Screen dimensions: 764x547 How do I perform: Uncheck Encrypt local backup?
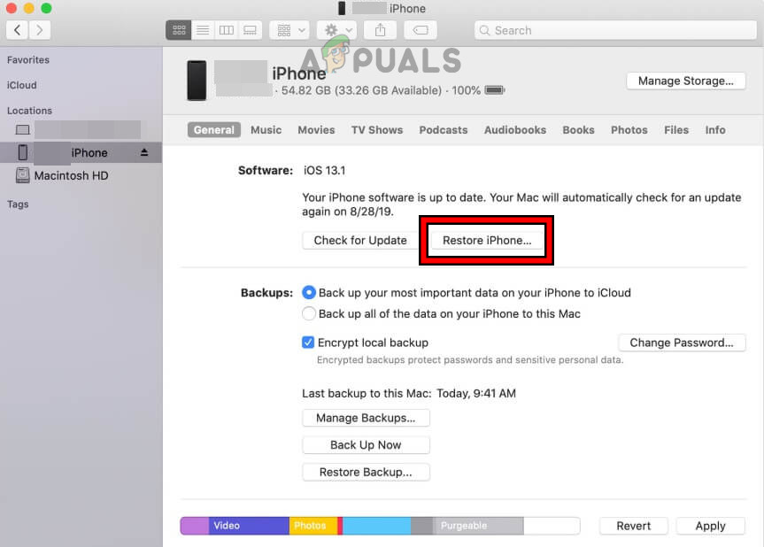(x=308, y=343)
